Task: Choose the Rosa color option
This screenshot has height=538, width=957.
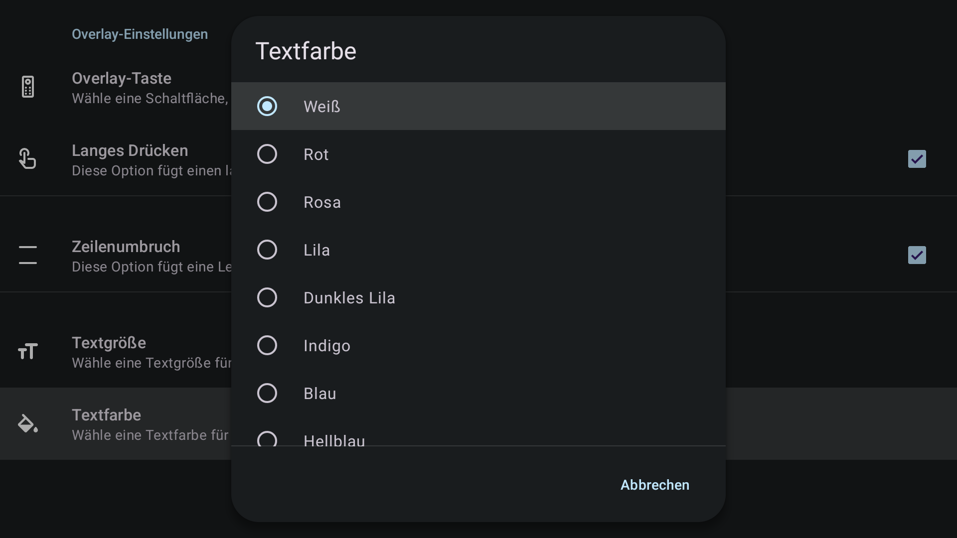Action: pos(478,202)
